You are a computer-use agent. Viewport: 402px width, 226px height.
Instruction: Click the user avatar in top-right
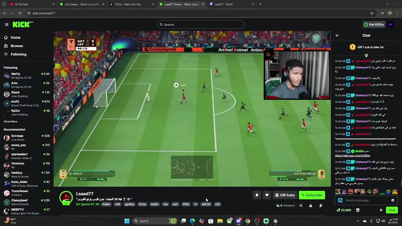390,24
